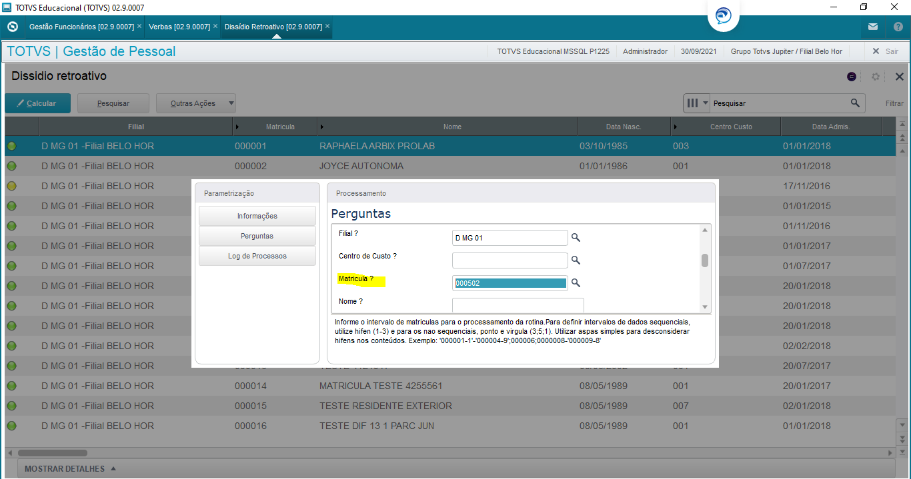Click the Perguntas scrollbar thumb
This screenshot has width=911, height=479.
point(705,260)
